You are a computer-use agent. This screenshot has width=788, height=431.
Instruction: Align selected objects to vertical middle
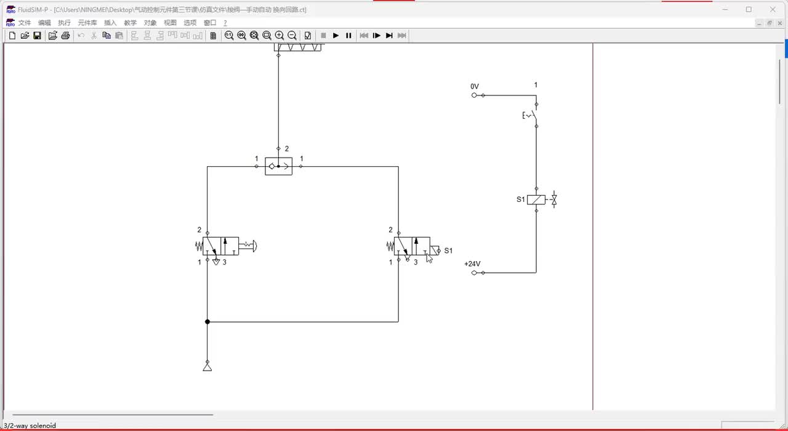(185, 36)
